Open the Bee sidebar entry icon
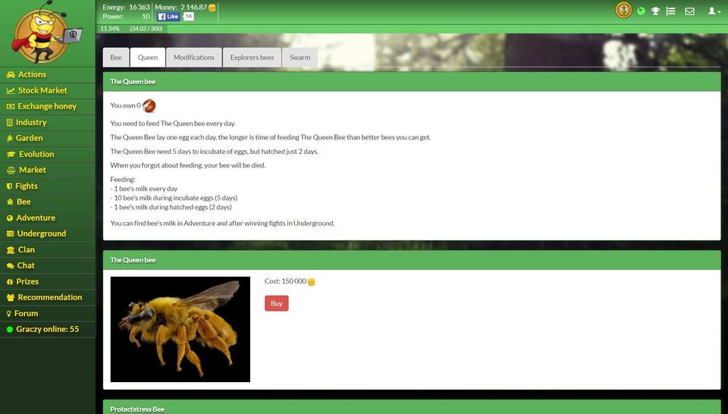Image resolution: width=728 pixels, height=414 pixels. tap(10, 202)
